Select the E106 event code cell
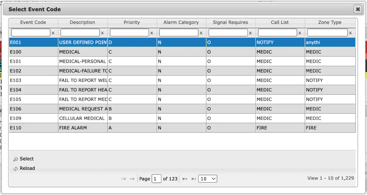This screenshot has width=367, height=195. [x=34, y=109]
